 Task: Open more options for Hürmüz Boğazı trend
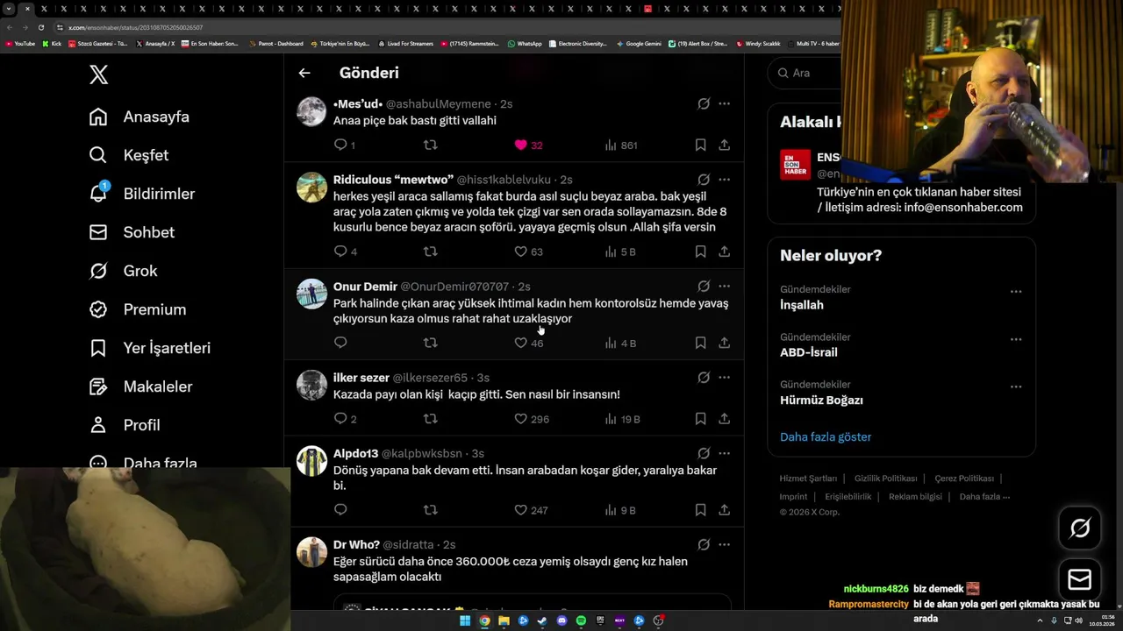(1016, 386)
